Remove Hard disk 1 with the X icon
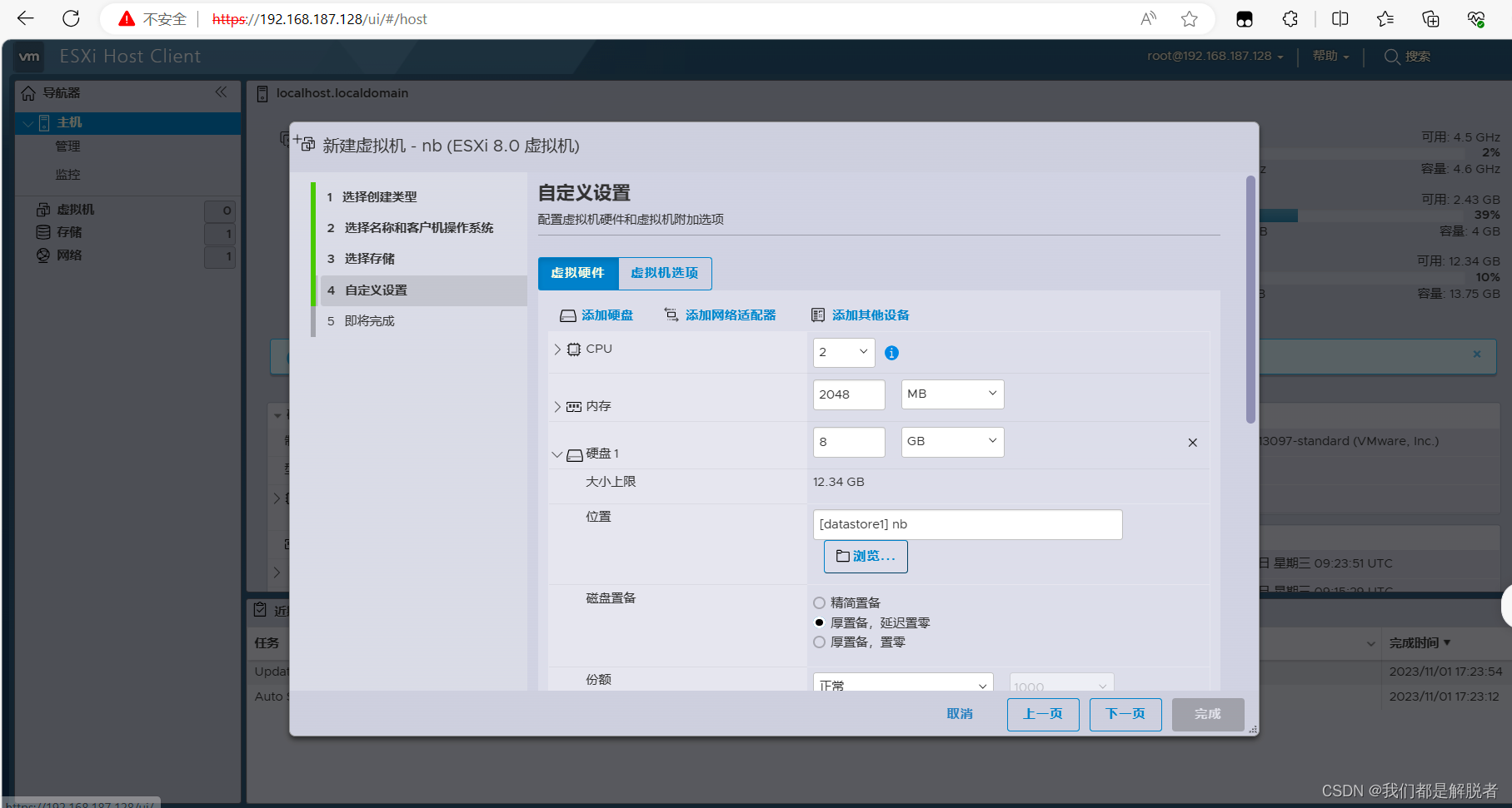Screen dimensions: 1512x808 tap(1193, 443)
